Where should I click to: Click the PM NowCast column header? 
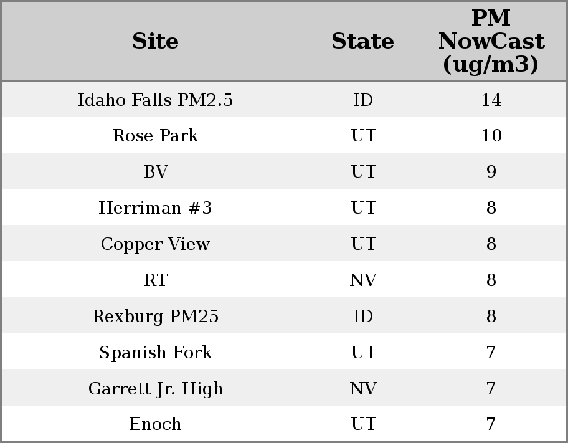point(491,41)
